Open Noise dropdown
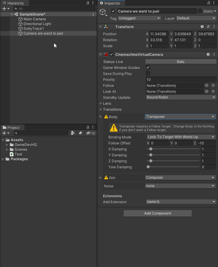The image size is (218, 267). [180, 186]
